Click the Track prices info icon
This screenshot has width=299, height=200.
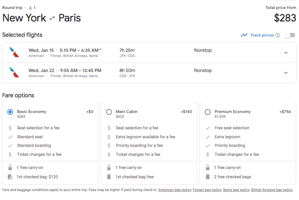point(277,35)
